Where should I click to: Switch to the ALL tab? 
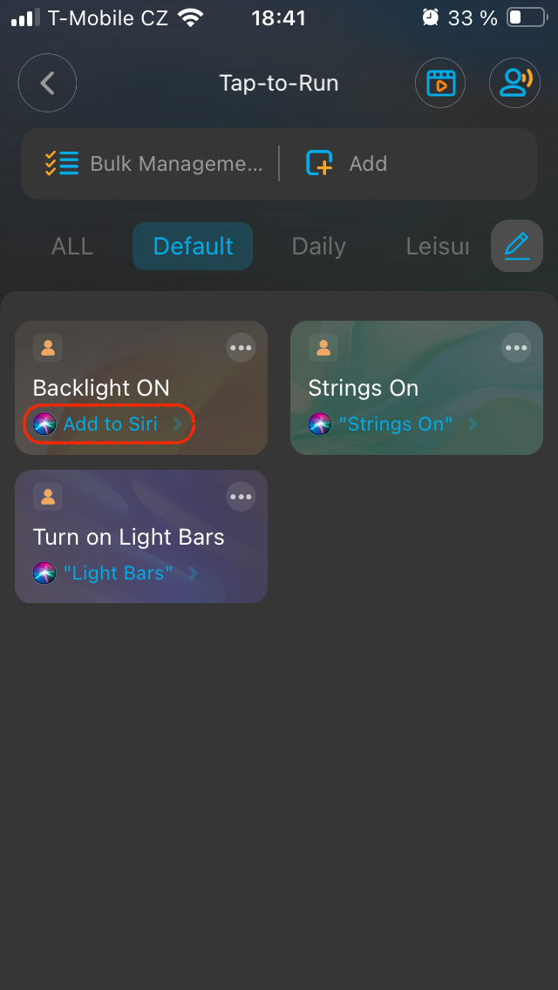72,247
